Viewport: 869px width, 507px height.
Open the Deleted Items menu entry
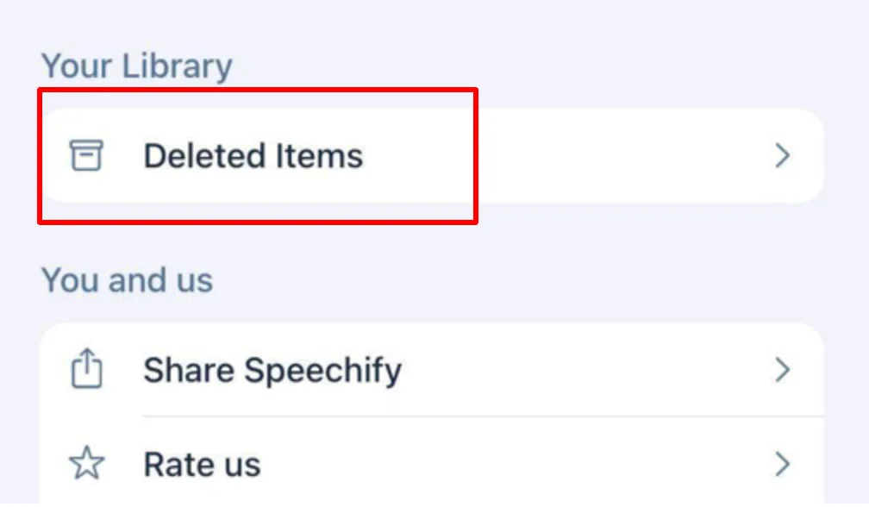[x=253, y=156]
